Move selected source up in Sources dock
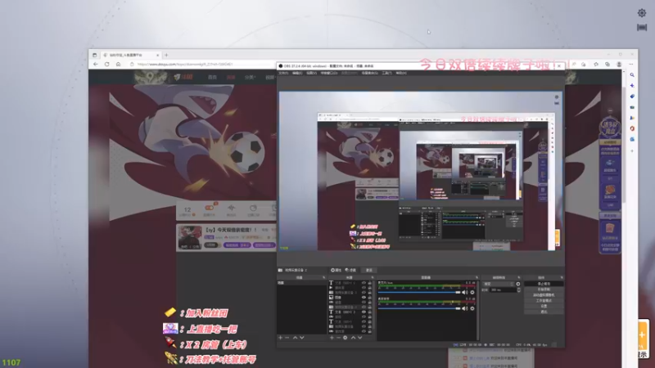This screenshot has width=655, height=368. click(x=353, y=338)
